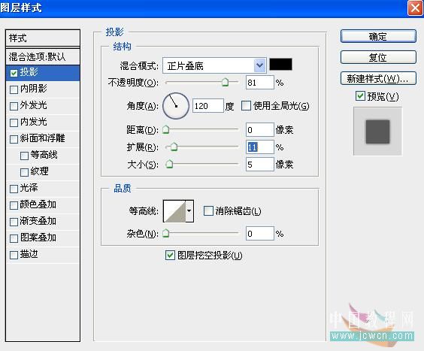This screenshot has height=351, width=424.
Task: Toggle 消除锯齿 checkbox
Action: click(208, 211)
